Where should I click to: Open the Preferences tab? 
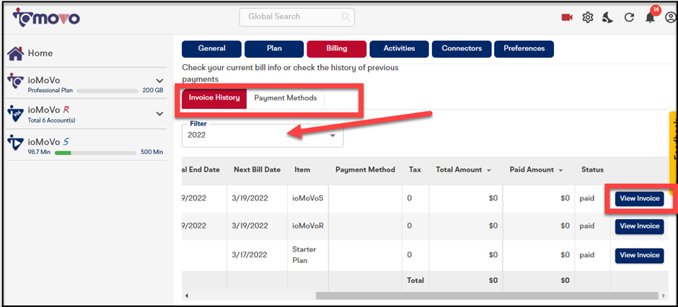click(x=524, y=49)
